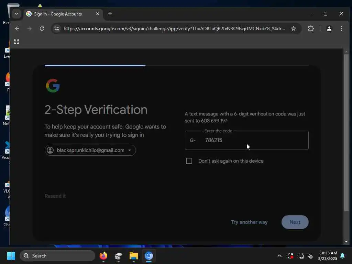Screen dimensions: 352x264
Task: Open the clock showing 10:33 AM
Action: tap(328, 256)
